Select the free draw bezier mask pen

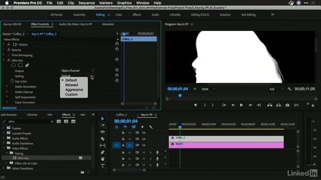tap(27, 65)
